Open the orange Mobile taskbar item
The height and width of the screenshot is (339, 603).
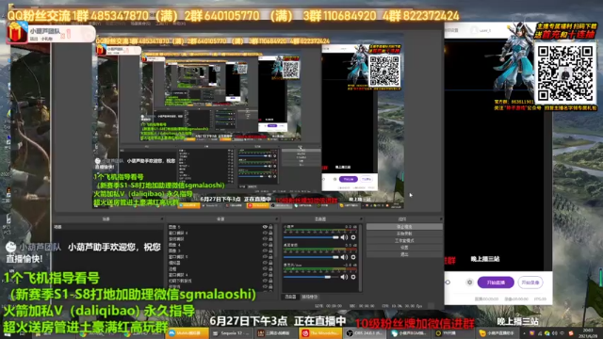187,332
